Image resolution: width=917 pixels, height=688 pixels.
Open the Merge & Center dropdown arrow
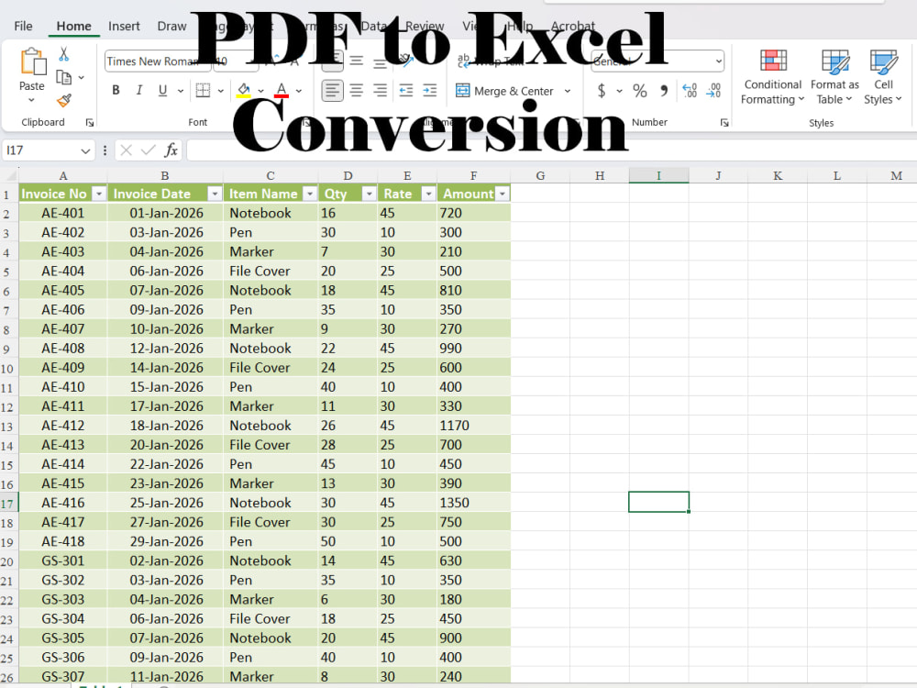click(x=568, y=91)
